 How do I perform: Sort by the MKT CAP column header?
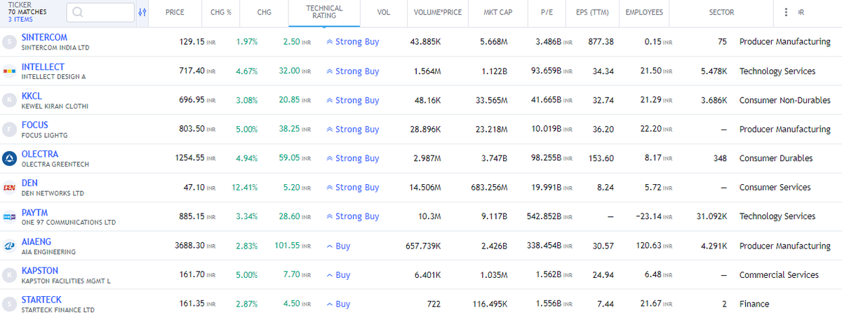pos(497,13)
